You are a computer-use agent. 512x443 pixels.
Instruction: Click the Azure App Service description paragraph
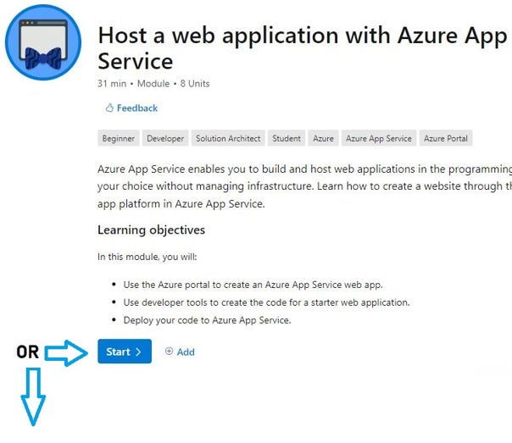click(304, 186)
